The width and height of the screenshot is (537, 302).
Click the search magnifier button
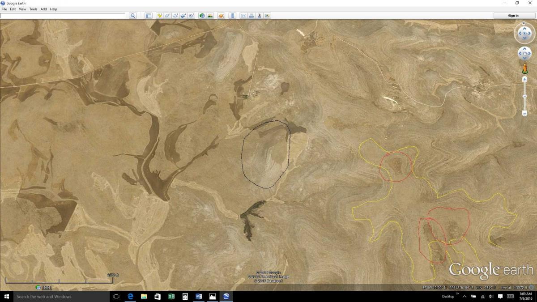coord(132,16)
